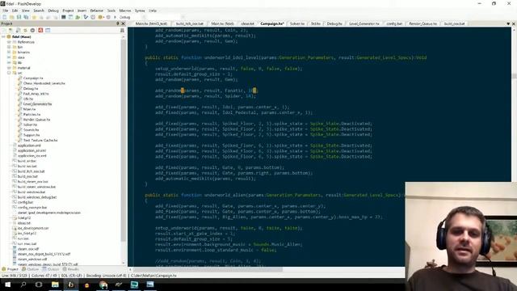Select build_windows_debug.bat in project tree
This screenshot has width=517, height=291.
pos(37,197)
